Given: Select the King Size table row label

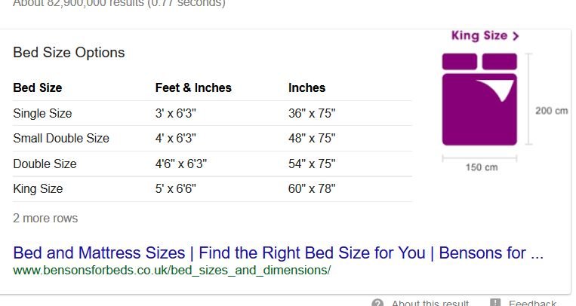Looking at the screenshot, I should click(x=38, y=188).
